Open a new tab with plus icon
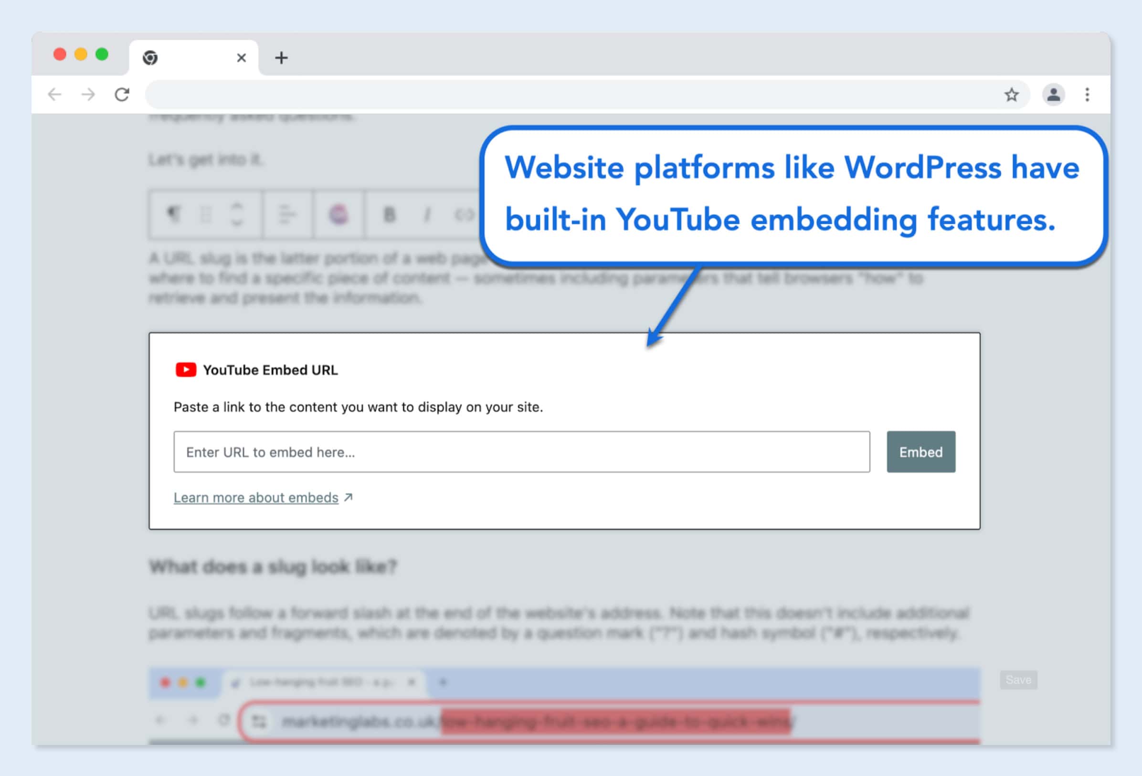This screenshot has width=1142, height=776. coord(281,58)
